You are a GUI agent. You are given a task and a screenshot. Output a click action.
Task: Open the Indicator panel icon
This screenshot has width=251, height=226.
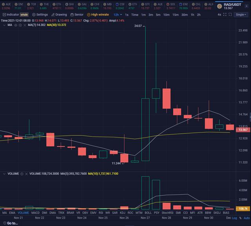pyautogui.click(x=4, y=14)
